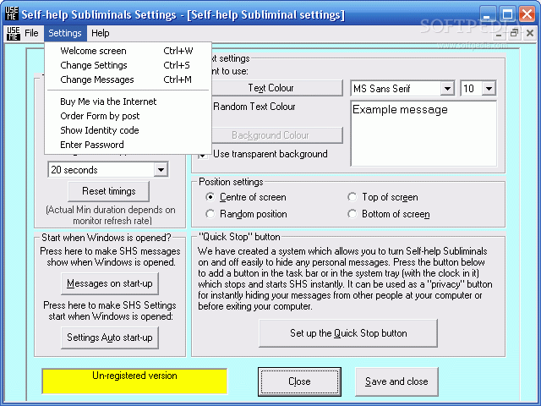Open the Help menu
Viewport: 541px width, 406px height.
click(x=101, y=33)
